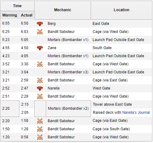Click the Mechanic column header
Screen dimensions: 153x143
pos(63,10)
